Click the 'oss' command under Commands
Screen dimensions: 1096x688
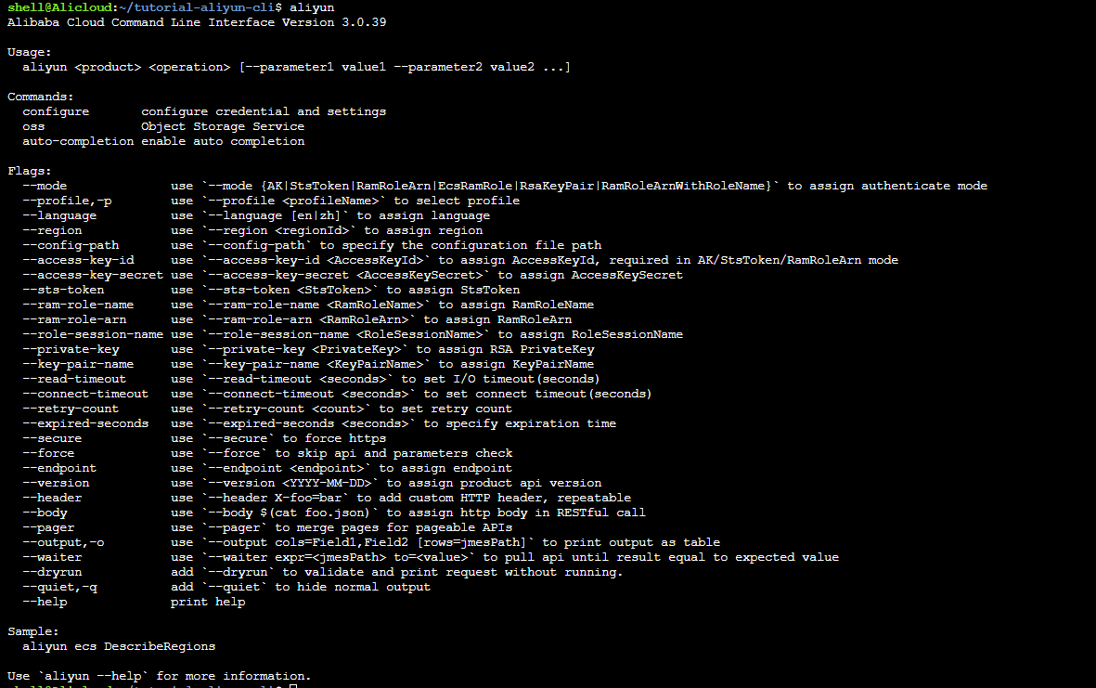33,126
